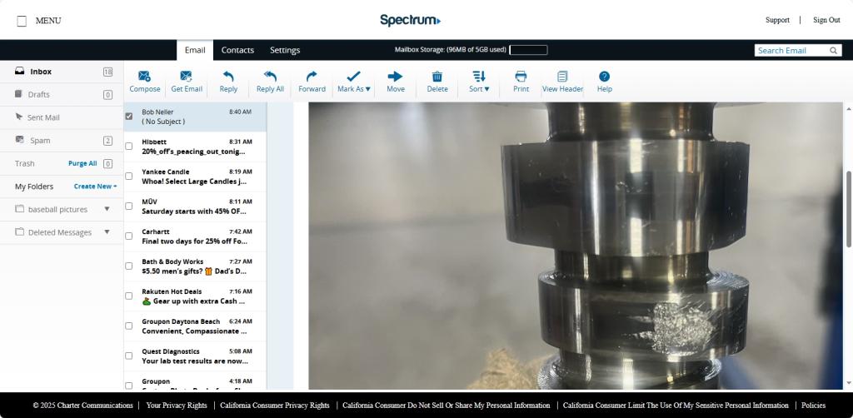Click the Deleted Messages folder icon
853x418 pixels.
pos(20,231)
